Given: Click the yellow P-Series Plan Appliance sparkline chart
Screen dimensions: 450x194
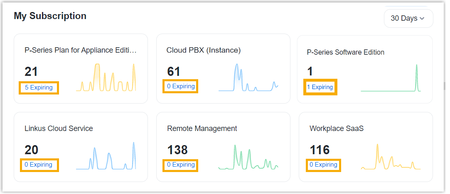Looking at the screenshot, I should tap(106, 78).
